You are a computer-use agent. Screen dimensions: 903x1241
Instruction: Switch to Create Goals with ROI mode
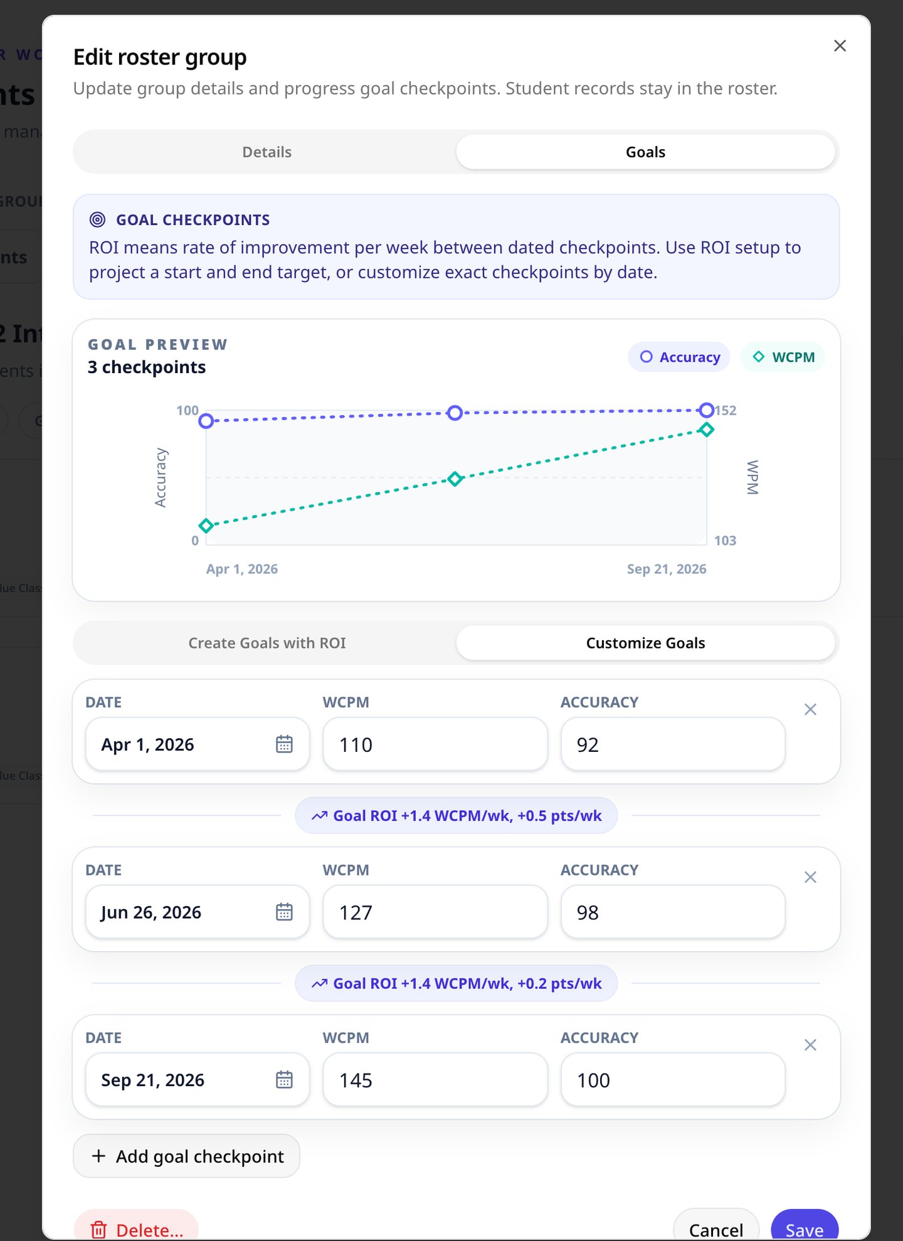pos(267,643)
